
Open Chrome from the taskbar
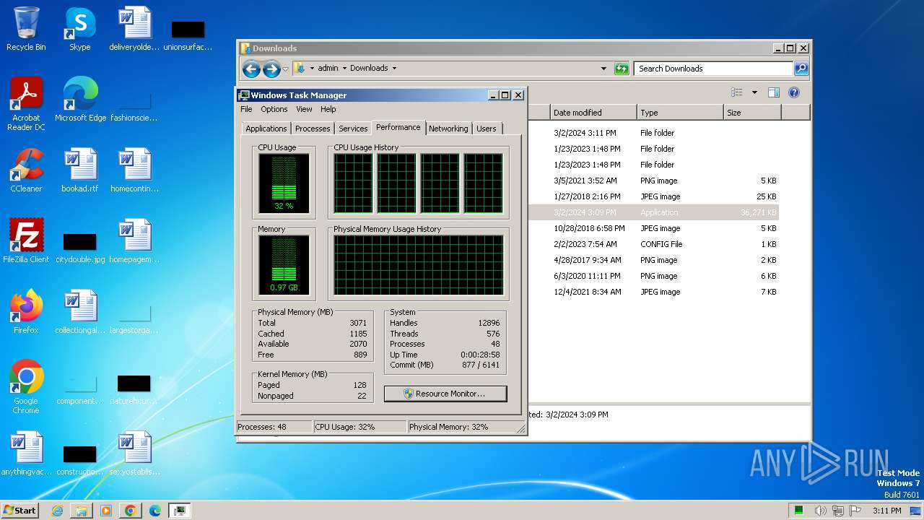click(x=130, y=511)
